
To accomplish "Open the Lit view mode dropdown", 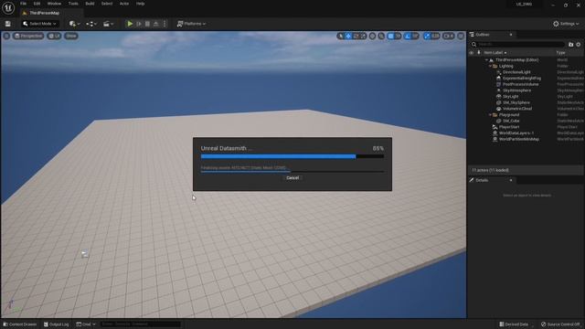I will (55, 36).
